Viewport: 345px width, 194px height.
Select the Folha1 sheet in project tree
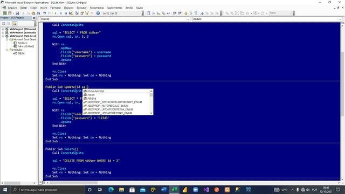25,46
